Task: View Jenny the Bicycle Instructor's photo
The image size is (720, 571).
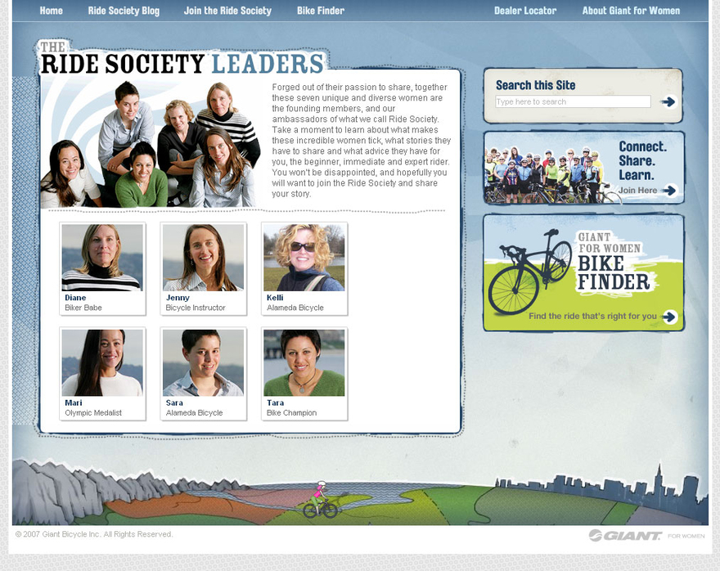Action: (x=204, y=258)
